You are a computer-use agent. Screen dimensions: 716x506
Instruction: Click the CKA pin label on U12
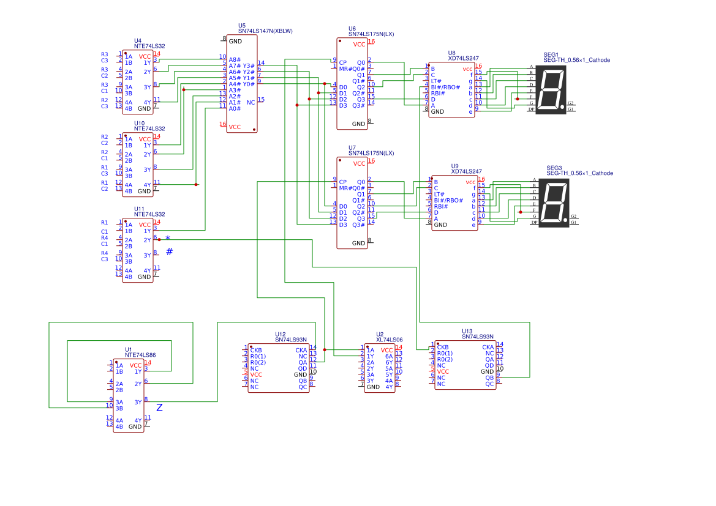301,351
